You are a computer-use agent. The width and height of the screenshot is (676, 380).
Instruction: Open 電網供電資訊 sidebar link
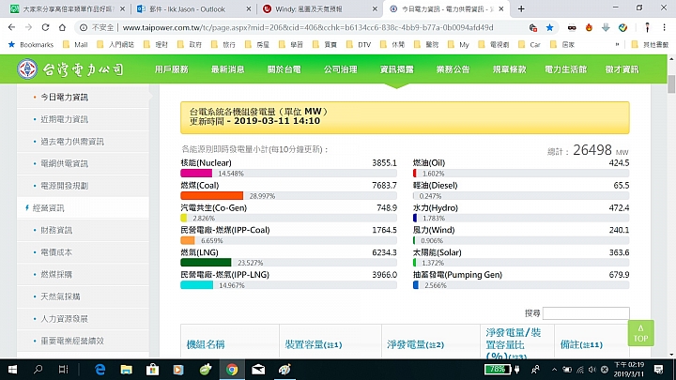point(64,163)
